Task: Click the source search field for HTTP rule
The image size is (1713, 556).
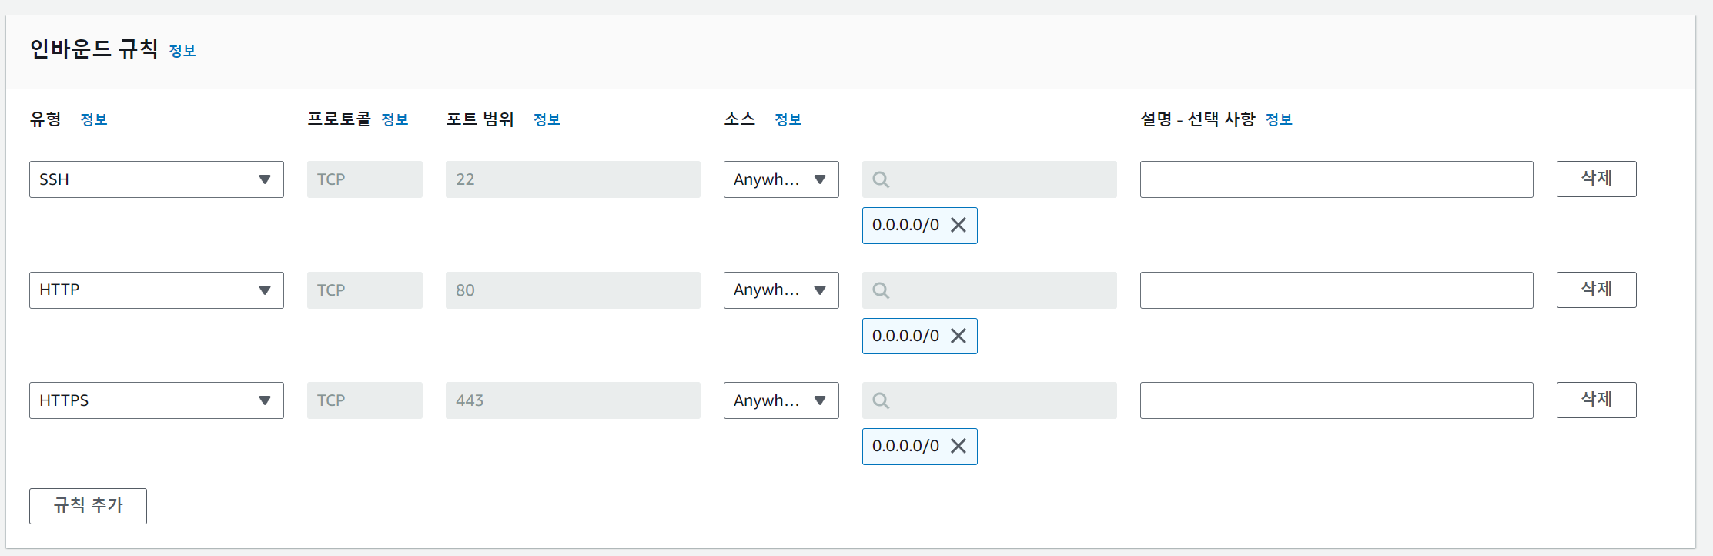Action: point(989,290)
